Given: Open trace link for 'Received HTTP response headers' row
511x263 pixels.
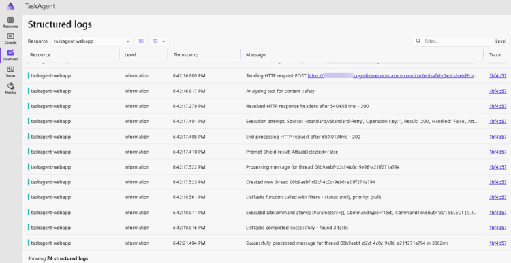Looking at the screenshot, I should point(497,106).
